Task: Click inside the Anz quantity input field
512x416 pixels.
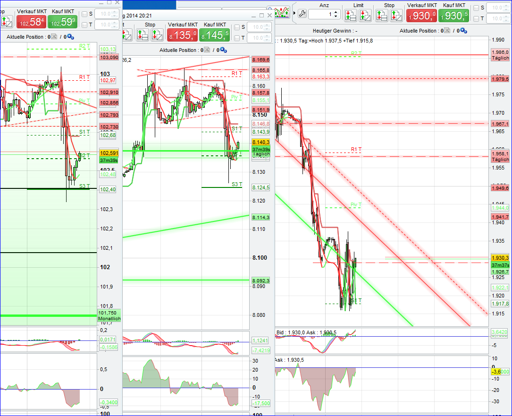Action: tap(321, 13)
